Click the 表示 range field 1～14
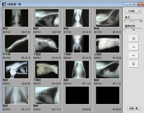 (x=133, y=21)
